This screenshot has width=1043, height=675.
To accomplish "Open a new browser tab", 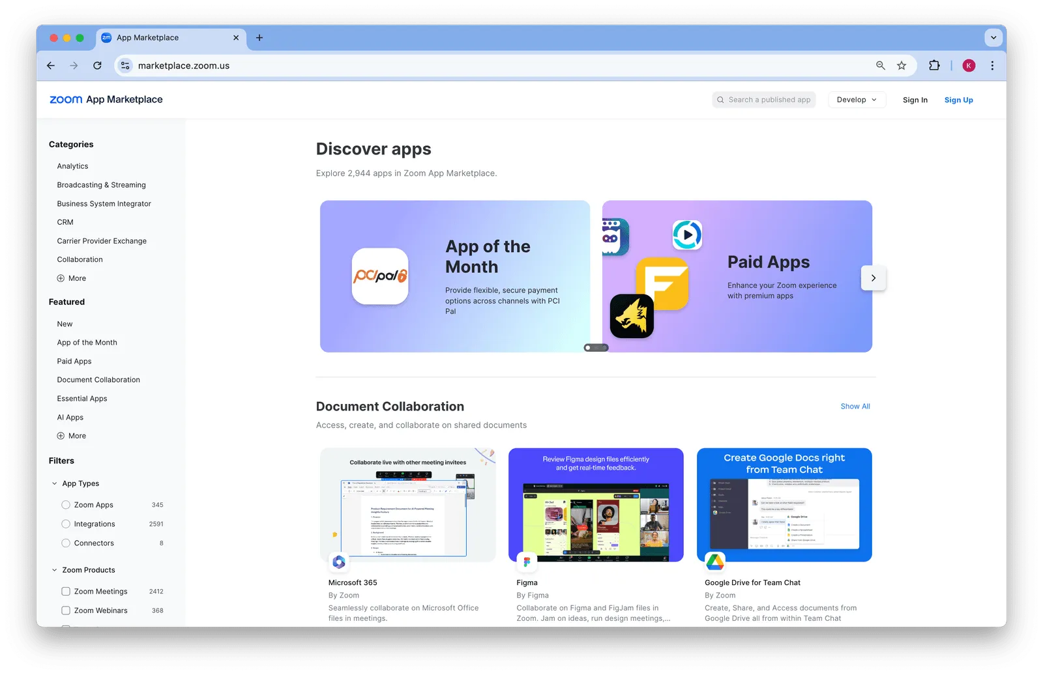I will coord(259,38).
